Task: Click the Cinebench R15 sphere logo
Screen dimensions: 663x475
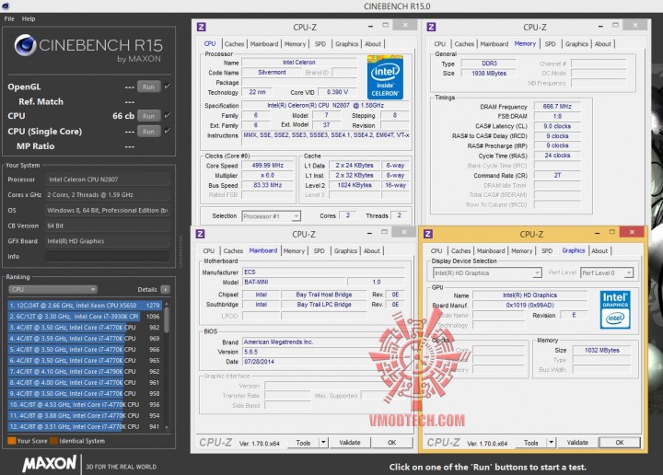Action: (25, 45)
